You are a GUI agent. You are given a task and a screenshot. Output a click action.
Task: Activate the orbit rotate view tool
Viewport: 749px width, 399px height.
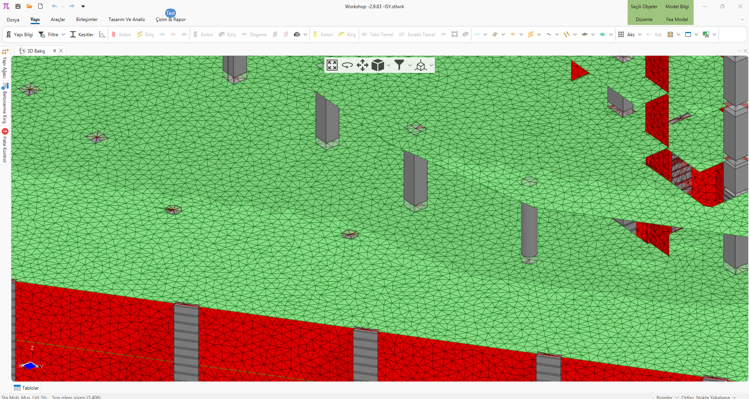[347, 65]
